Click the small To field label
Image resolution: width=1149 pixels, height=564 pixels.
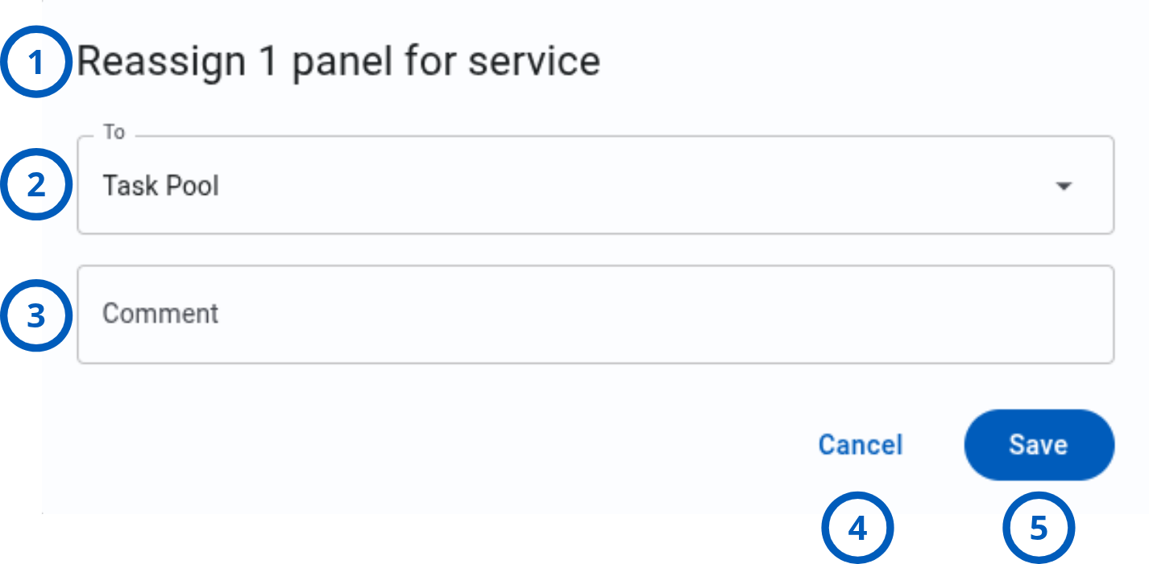coord(114,132)
